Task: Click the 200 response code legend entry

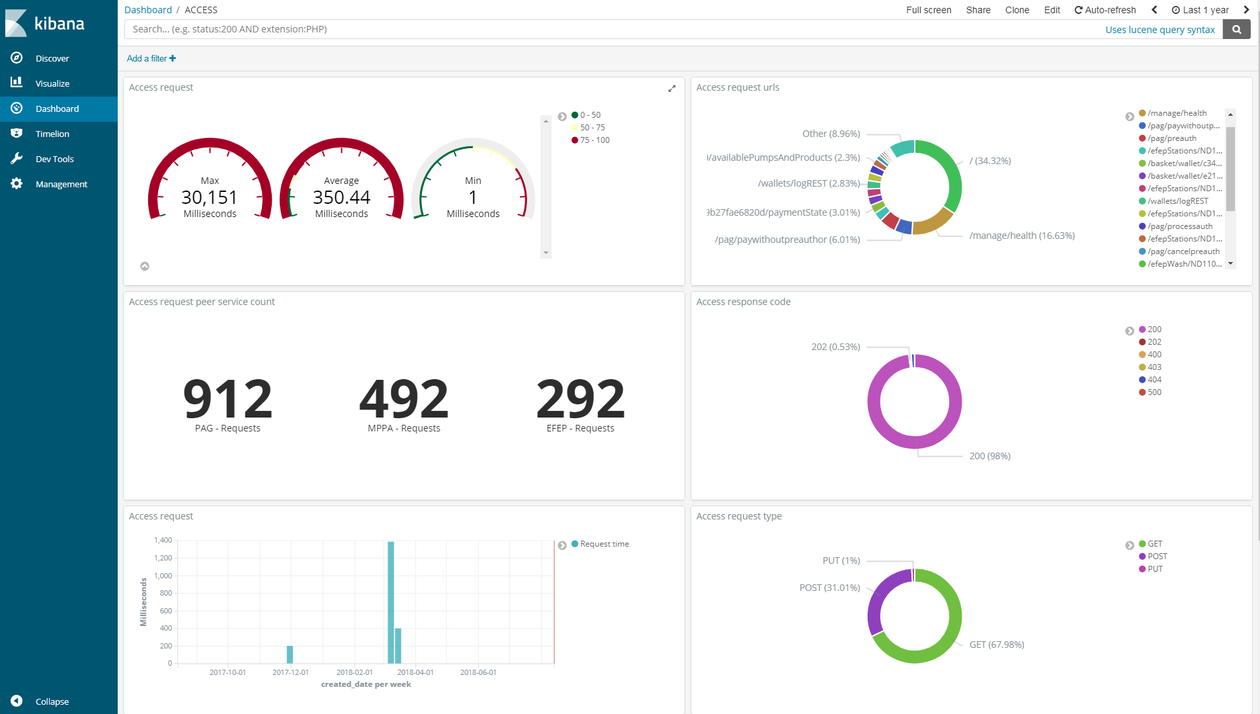Action: click(x=1150, y=330)
